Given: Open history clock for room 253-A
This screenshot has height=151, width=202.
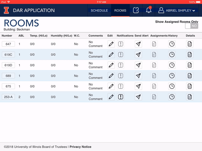Looking at the screenshot, I should tap(172, 97).
